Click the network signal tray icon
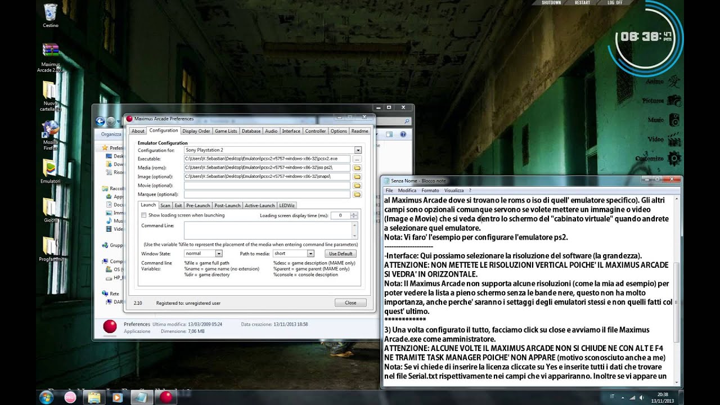The width and height of the screenshot is (720, 405). pos(632,398)
